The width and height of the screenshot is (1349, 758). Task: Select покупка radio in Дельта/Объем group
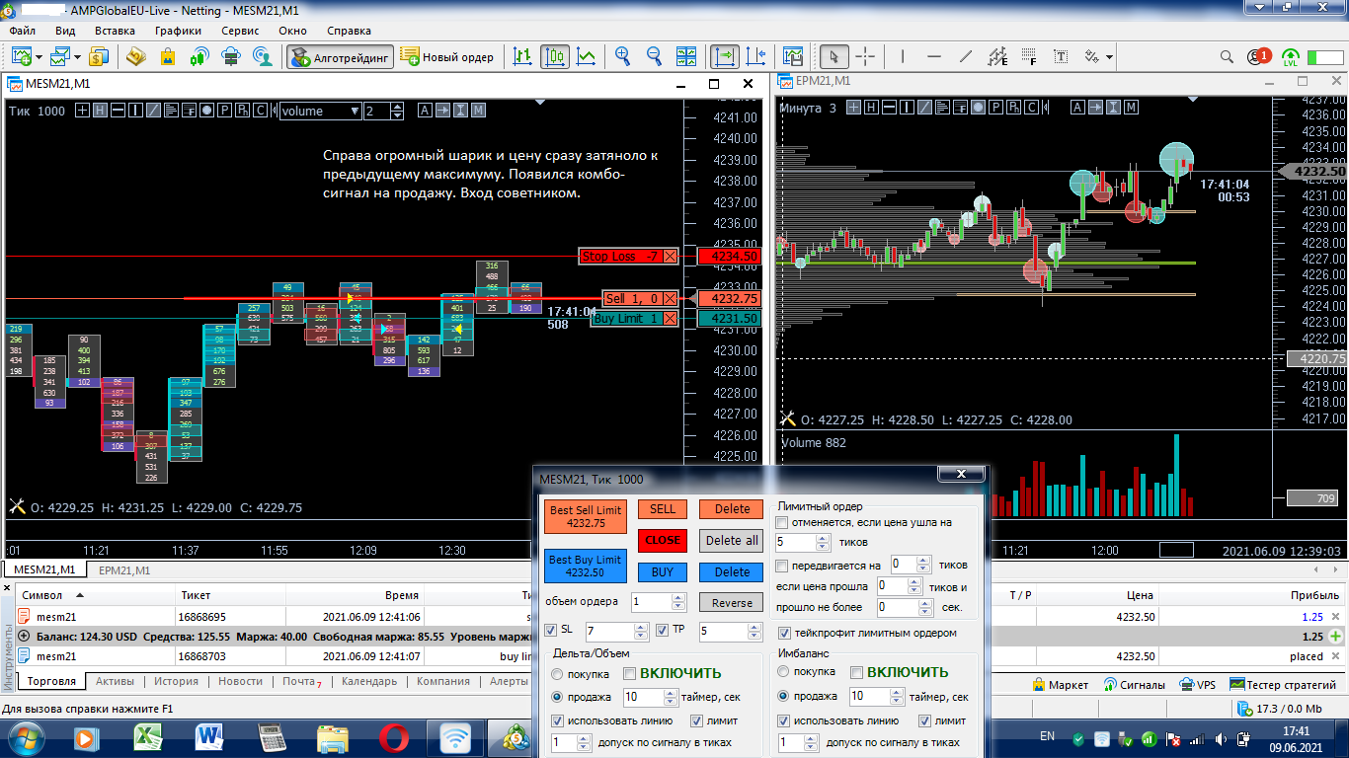pos(558,673)
